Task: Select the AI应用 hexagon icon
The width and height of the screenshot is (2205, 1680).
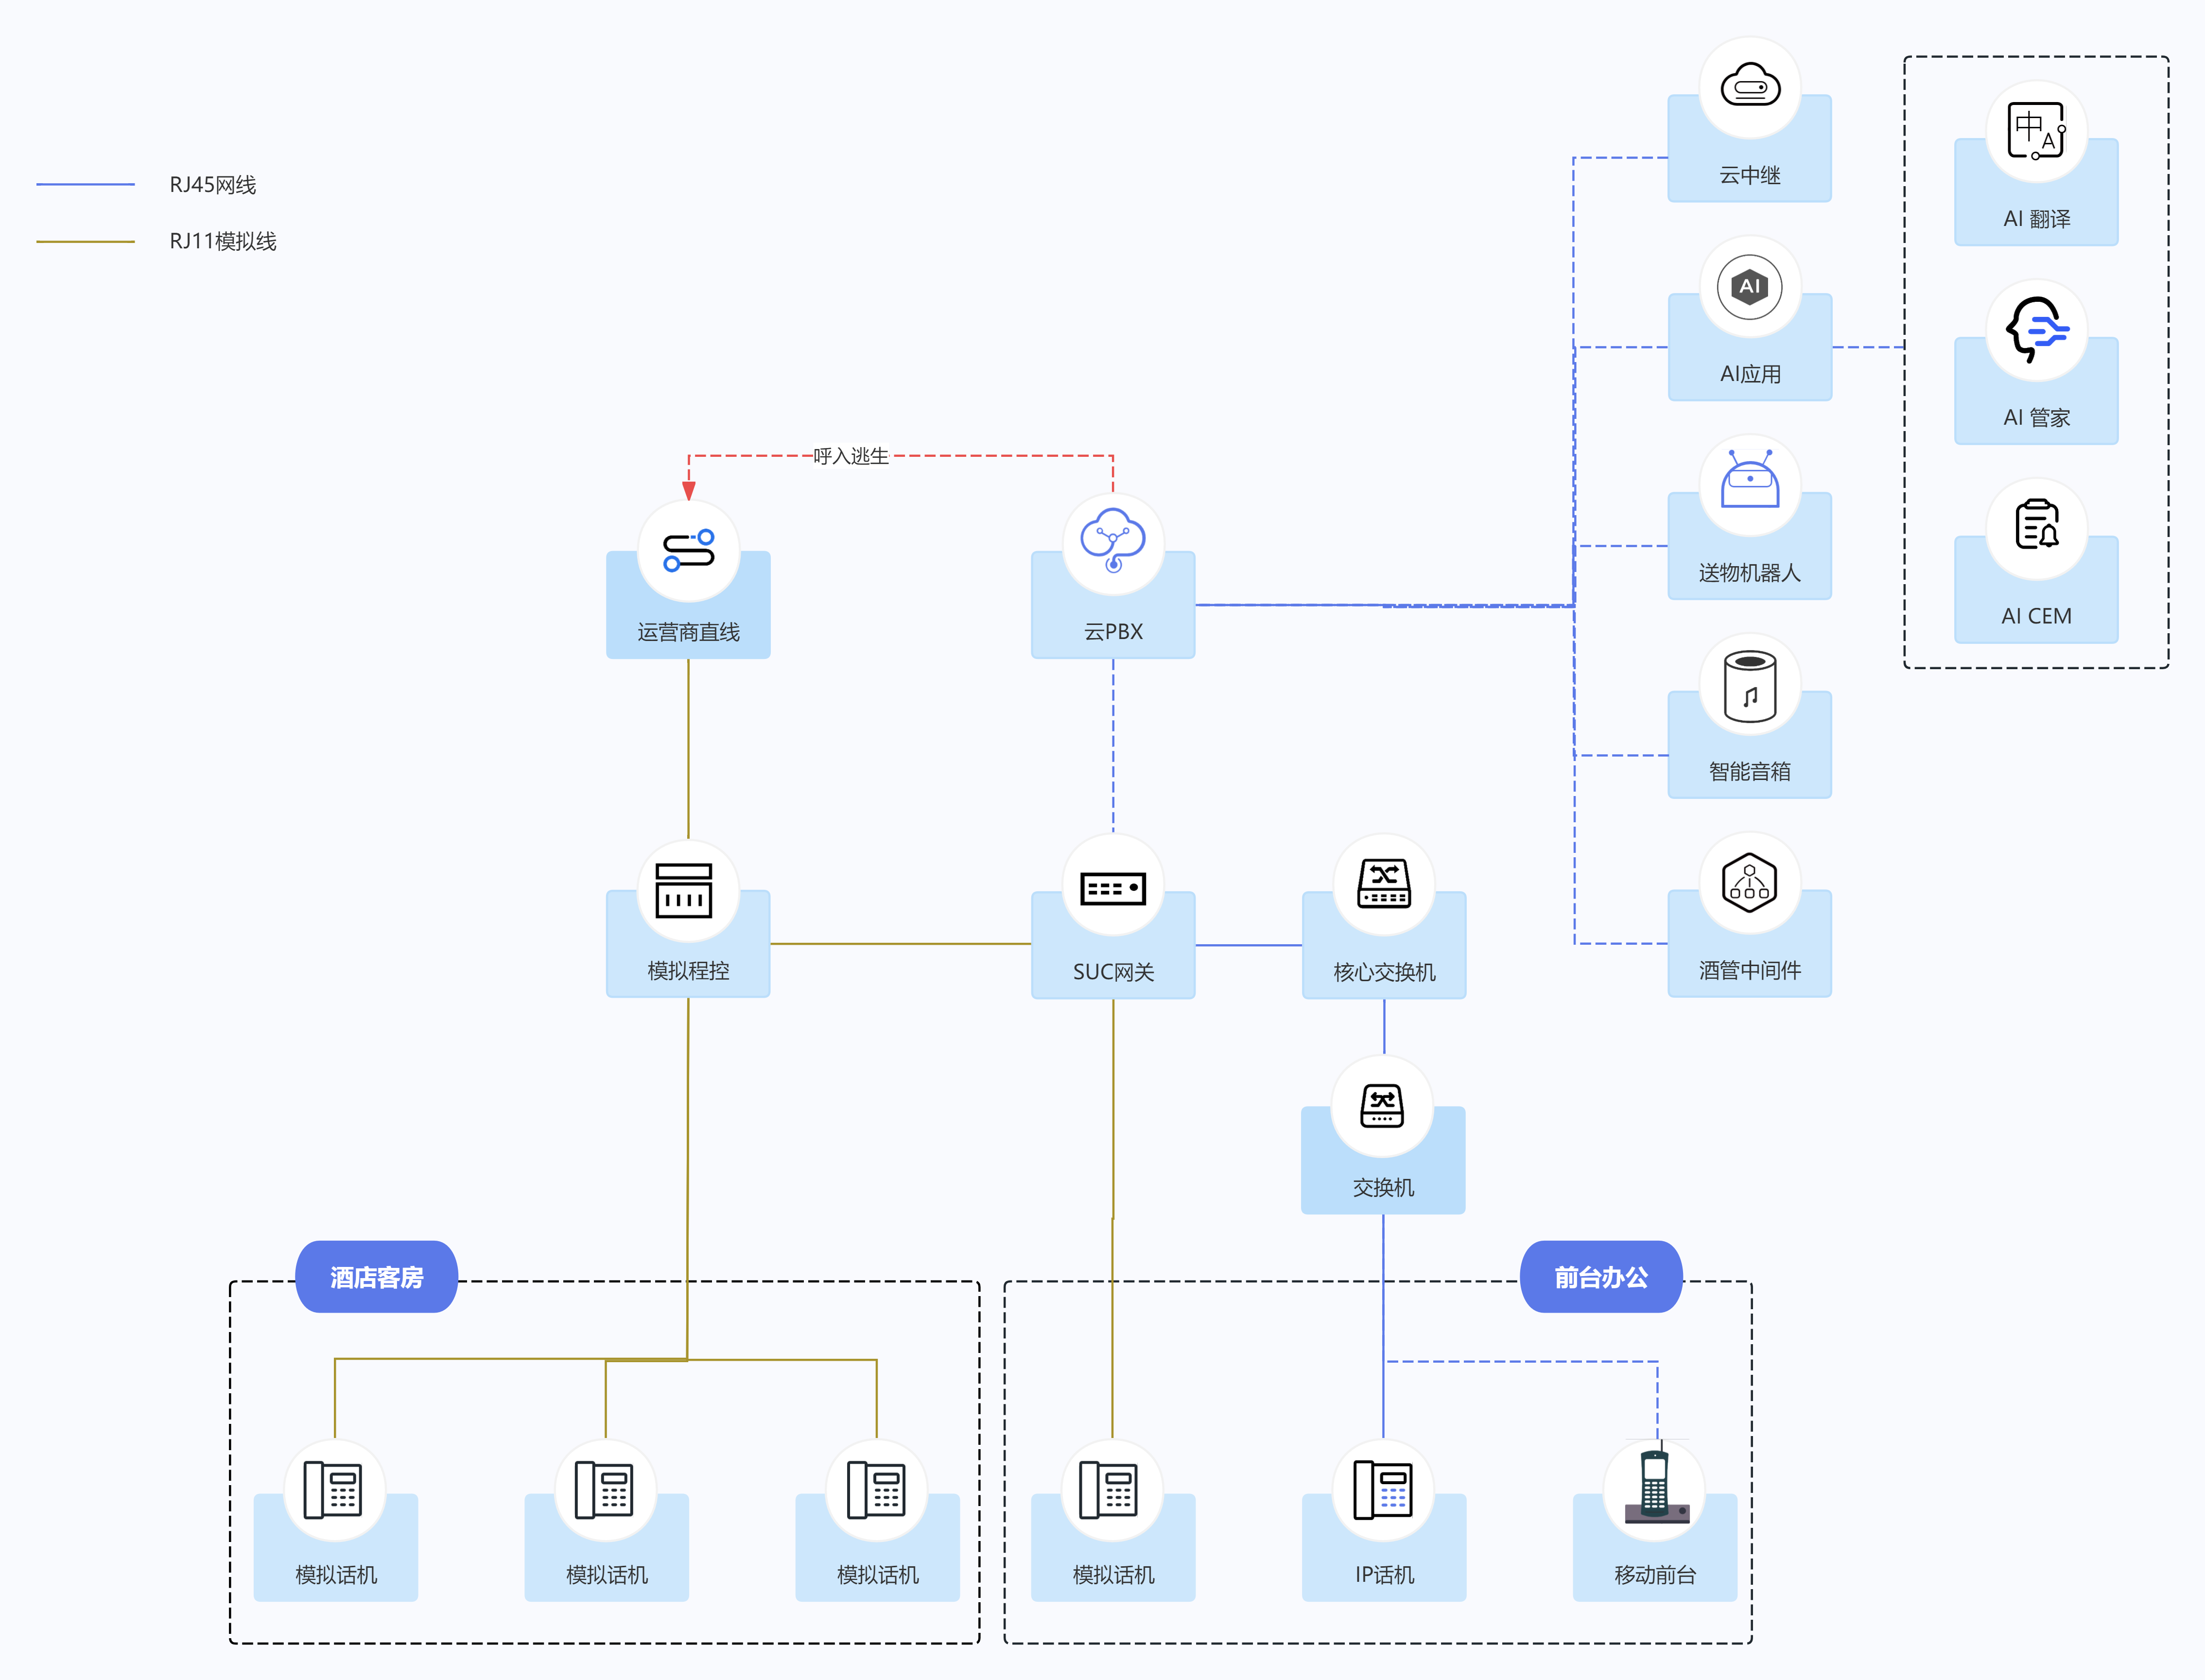Action: tap(1750, 287)
